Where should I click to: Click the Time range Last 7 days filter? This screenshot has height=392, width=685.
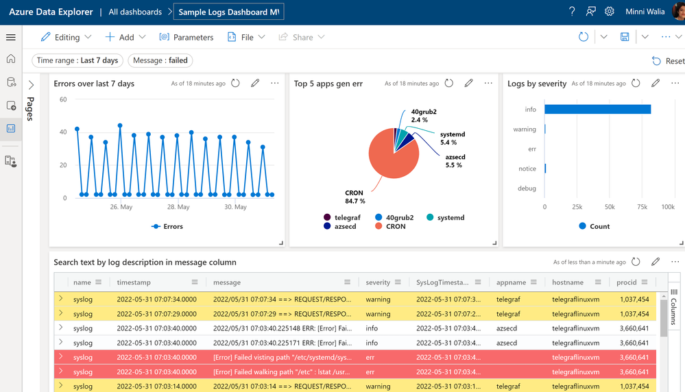[77, 60]
